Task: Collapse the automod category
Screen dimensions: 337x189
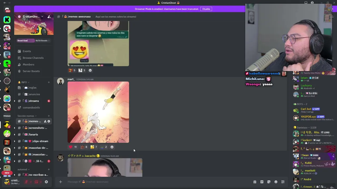Action: (24, 169)
